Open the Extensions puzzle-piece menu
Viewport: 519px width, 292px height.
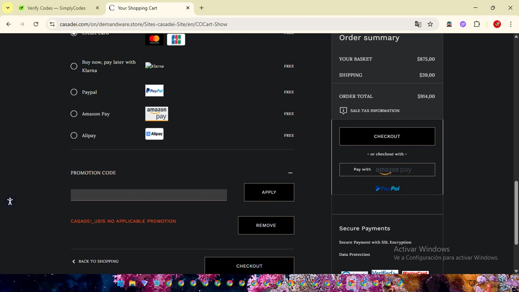coord(477,24)
